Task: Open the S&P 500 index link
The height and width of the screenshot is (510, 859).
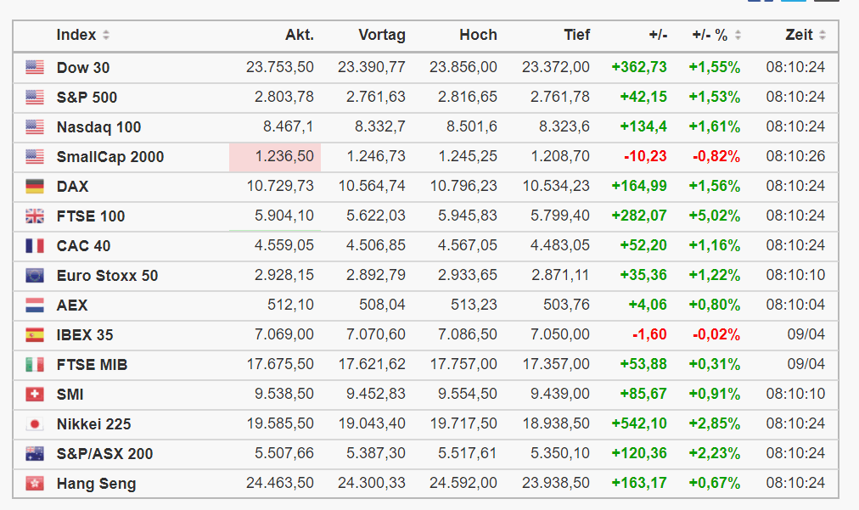Action: point(87,98)
